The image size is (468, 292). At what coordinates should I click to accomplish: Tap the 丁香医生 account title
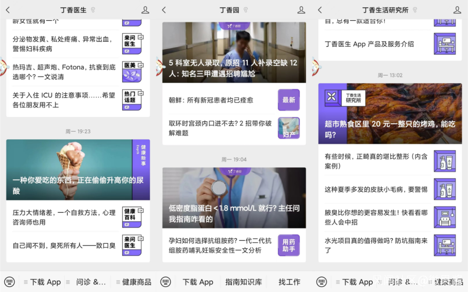click(x=73, y=10)
